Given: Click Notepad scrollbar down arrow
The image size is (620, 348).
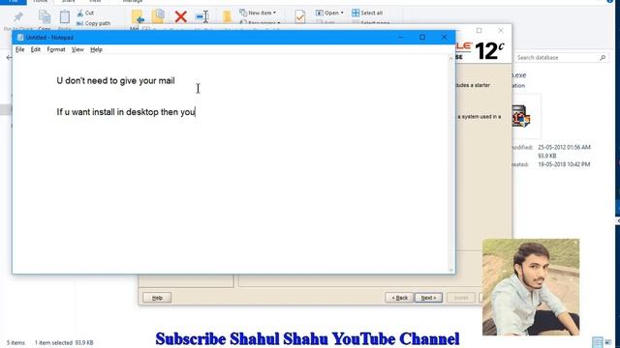Looking at the screenshot, I should tap(450, 271).
